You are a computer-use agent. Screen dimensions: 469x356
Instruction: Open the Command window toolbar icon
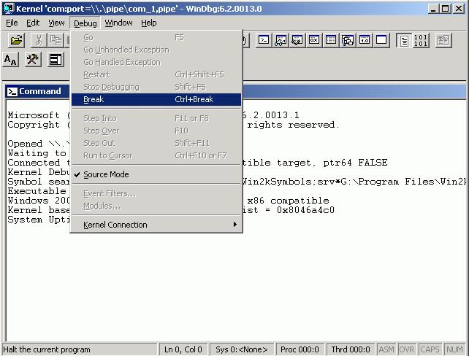pos(264,40)
